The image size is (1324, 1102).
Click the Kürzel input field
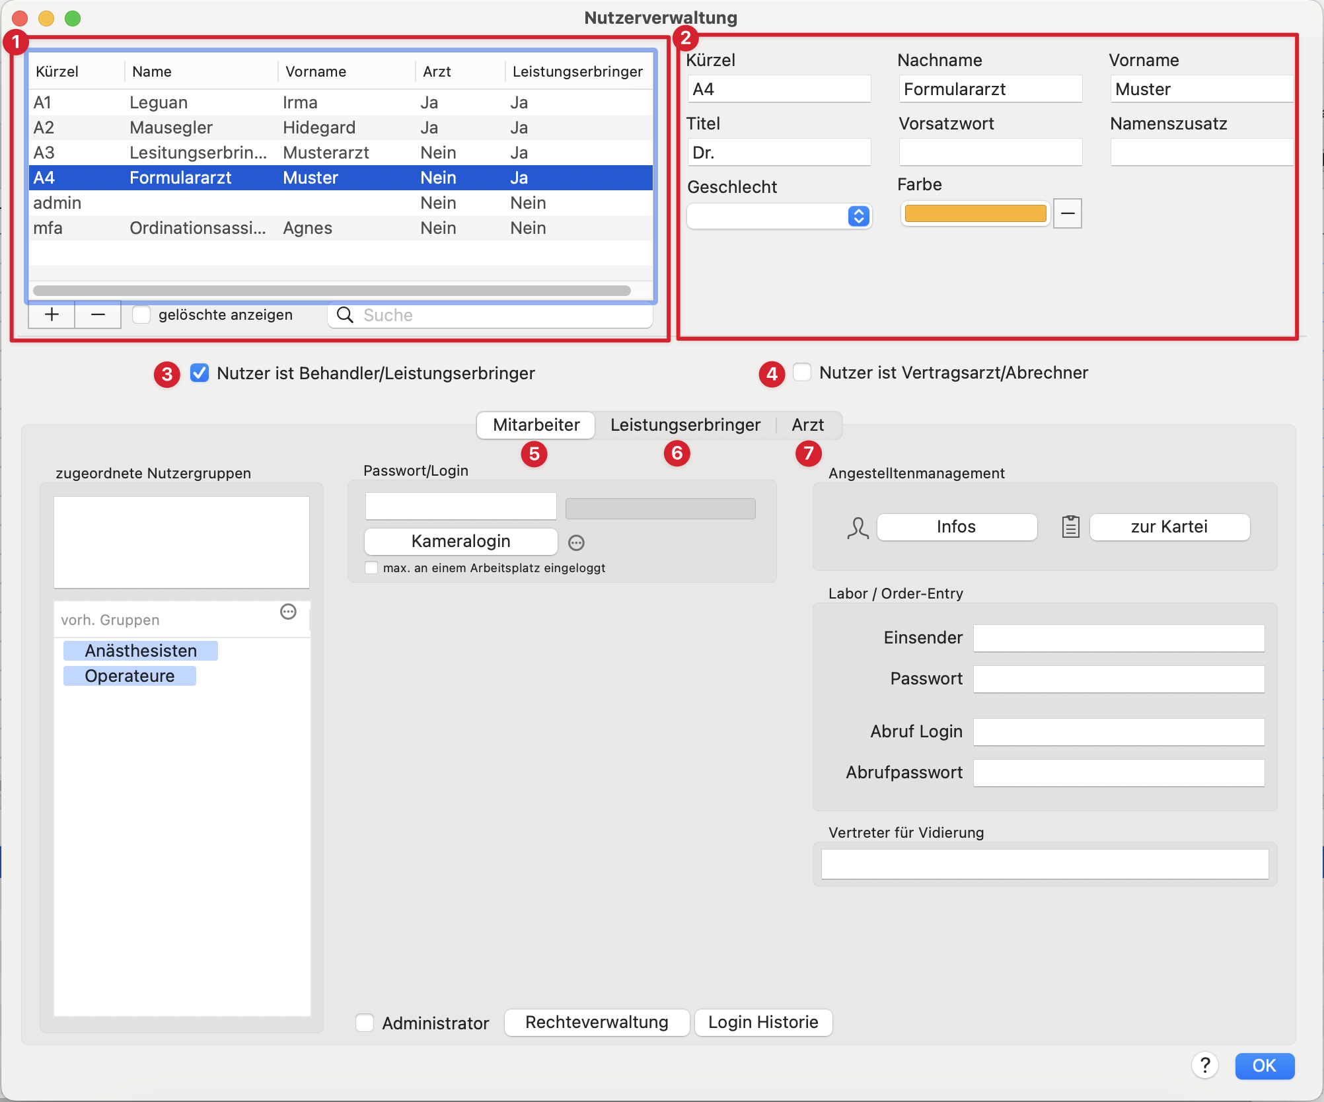tap(779, 89)
